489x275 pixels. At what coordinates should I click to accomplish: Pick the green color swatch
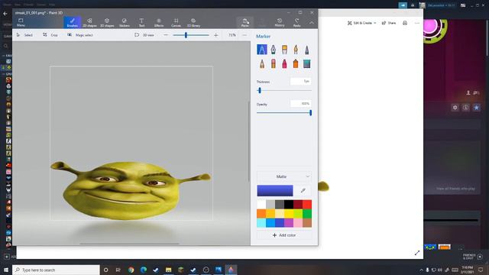[x=307, y=214]
